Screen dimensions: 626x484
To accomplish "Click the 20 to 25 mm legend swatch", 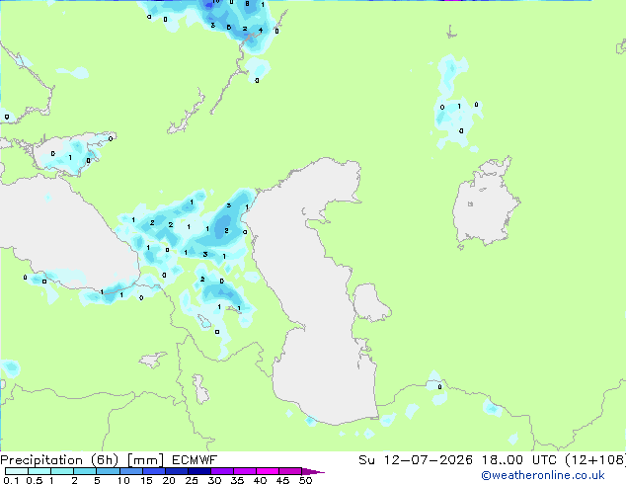I will pos(176,471).
